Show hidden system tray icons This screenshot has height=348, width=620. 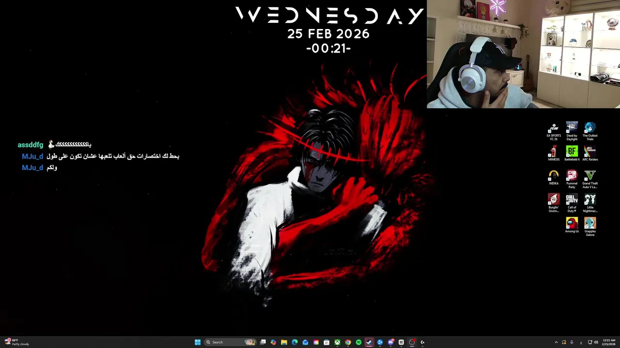(x=556, y=342)
